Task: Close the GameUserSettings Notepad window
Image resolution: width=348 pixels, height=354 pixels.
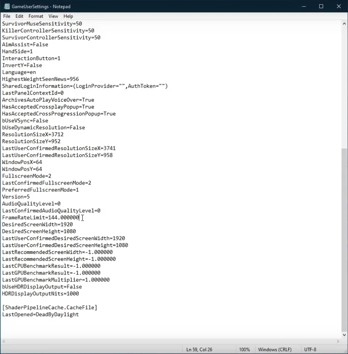Action: pyautogui.click(x=339, y=6)
